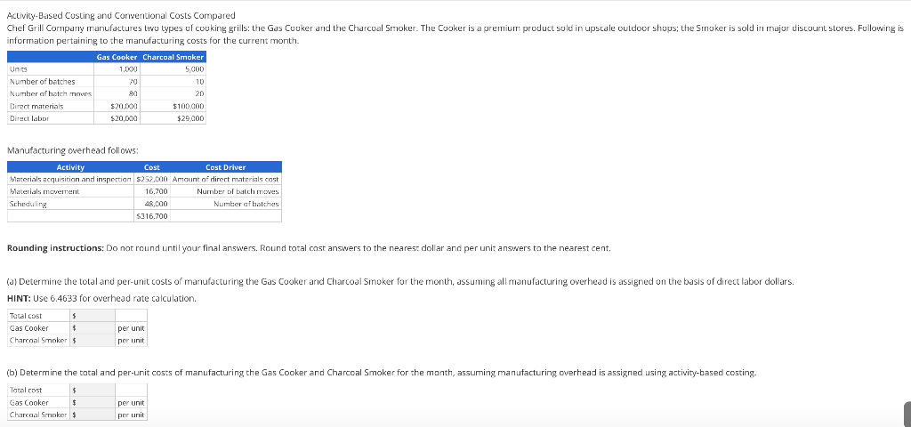Click 'Gas Cooker' row label in part (a)

click(x=39, y=327)
